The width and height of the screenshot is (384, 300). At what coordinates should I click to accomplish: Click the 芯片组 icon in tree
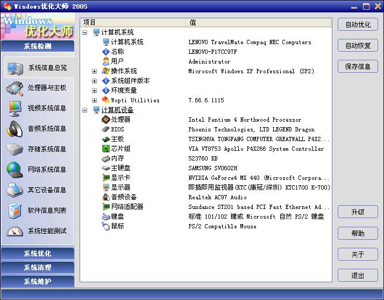106,149
